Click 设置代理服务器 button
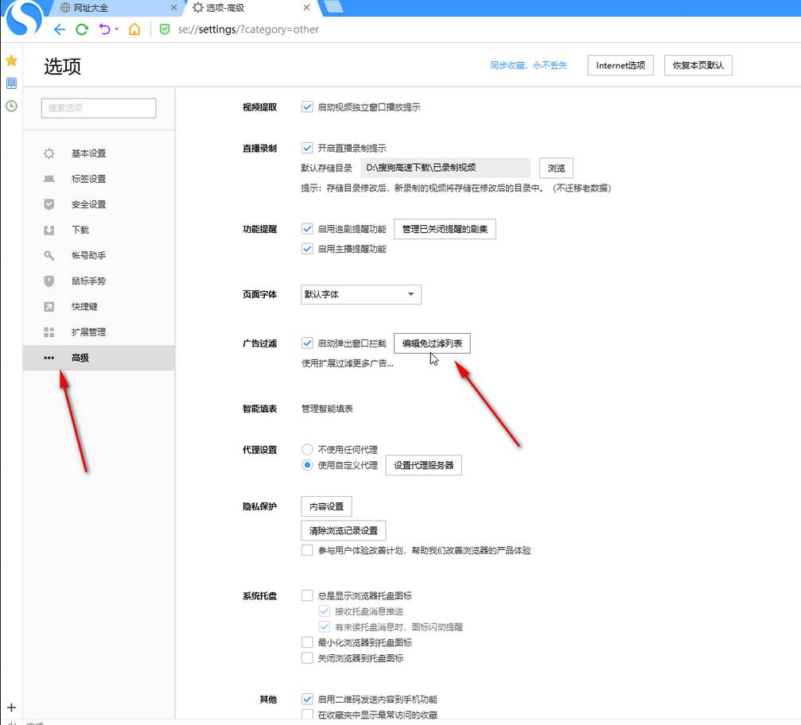The height and width of the screenshot is (725, 801). 423,465
